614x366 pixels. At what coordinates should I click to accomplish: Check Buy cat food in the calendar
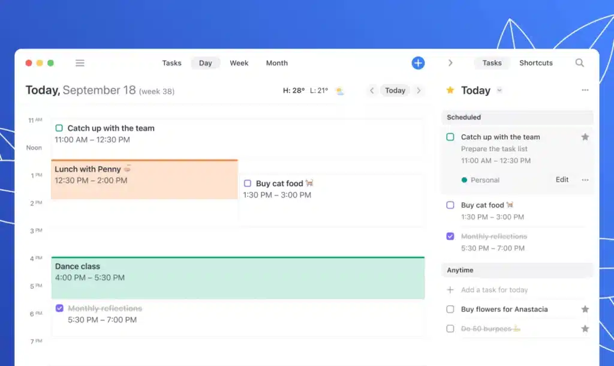(x=248, y=184)
